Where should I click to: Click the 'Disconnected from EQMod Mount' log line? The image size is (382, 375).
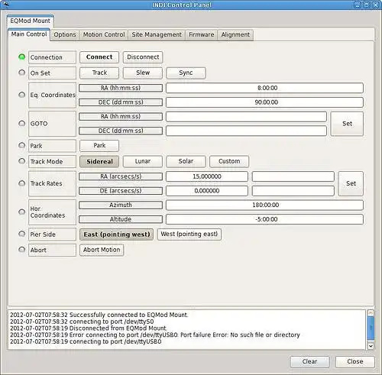click(x=89, y=328)
